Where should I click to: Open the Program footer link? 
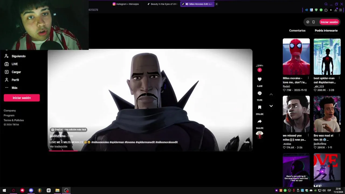coord(9,115)
